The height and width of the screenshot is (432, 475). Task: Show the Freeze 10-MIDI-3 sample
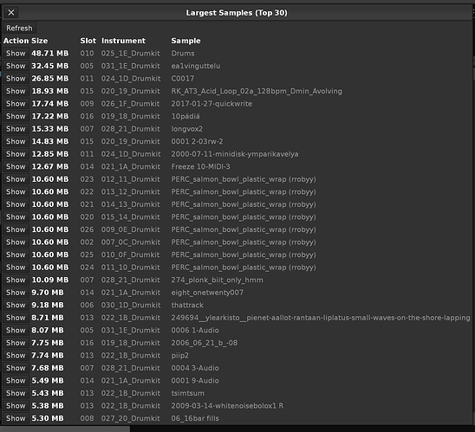coord(16,167)
